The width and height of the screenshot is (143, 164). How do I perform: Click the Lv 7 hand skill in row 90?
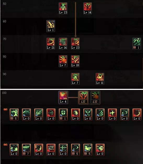pos(75,79)
